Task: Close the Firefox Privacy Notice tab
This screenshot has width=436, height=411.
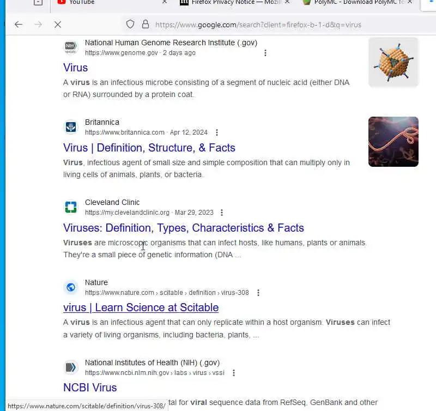Action: point(287,2)
